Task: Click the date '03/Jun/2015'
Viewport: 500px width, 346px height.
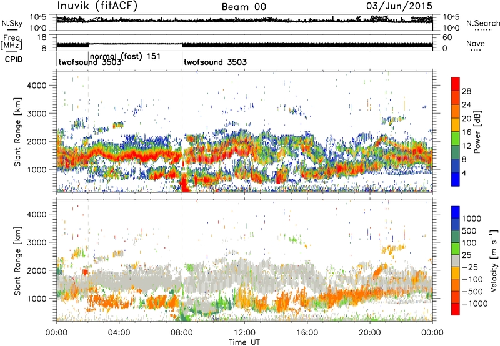Action: (x=399, y=6)
